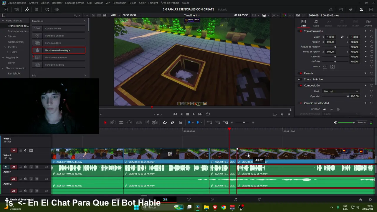Open the Fairlight page icon at bottom
Image resolution: width=377 pixels, height=212 pixels.
click(236, 199)
